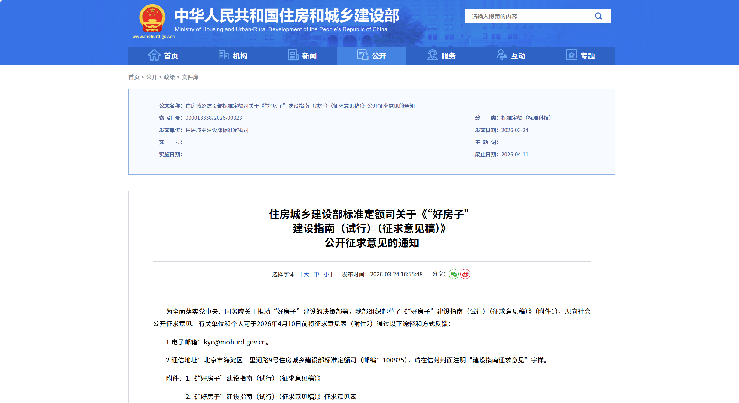739x403 pixels.
Task: Share article via Weibo icon
Action: (465, 274)
